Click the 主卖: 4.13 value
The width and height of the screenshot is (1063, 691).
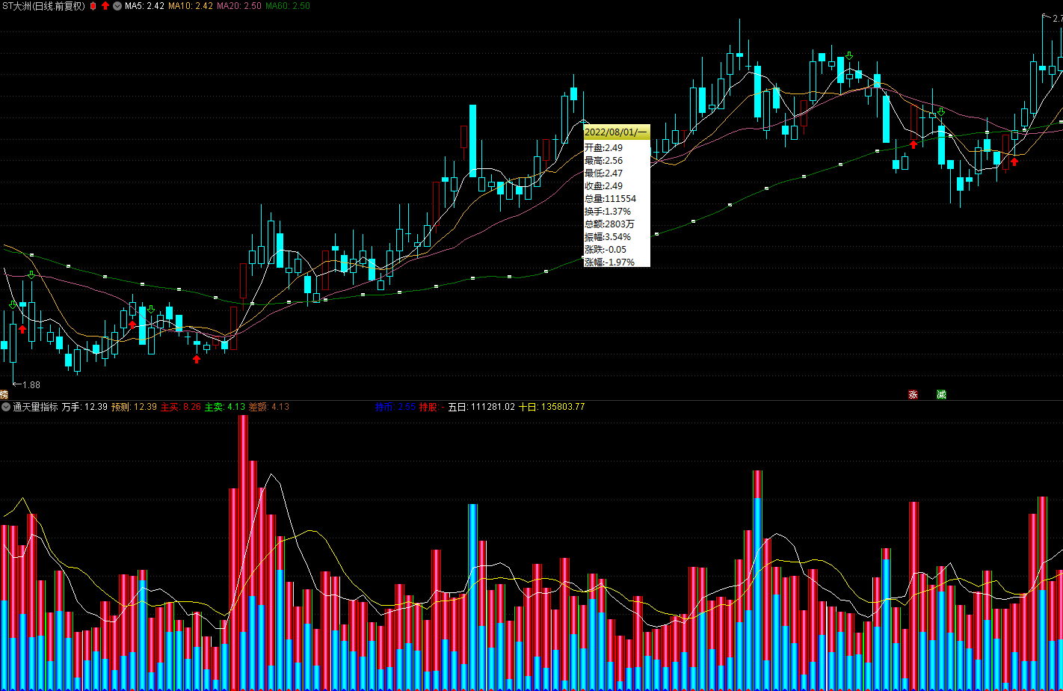tap(225, 407)
